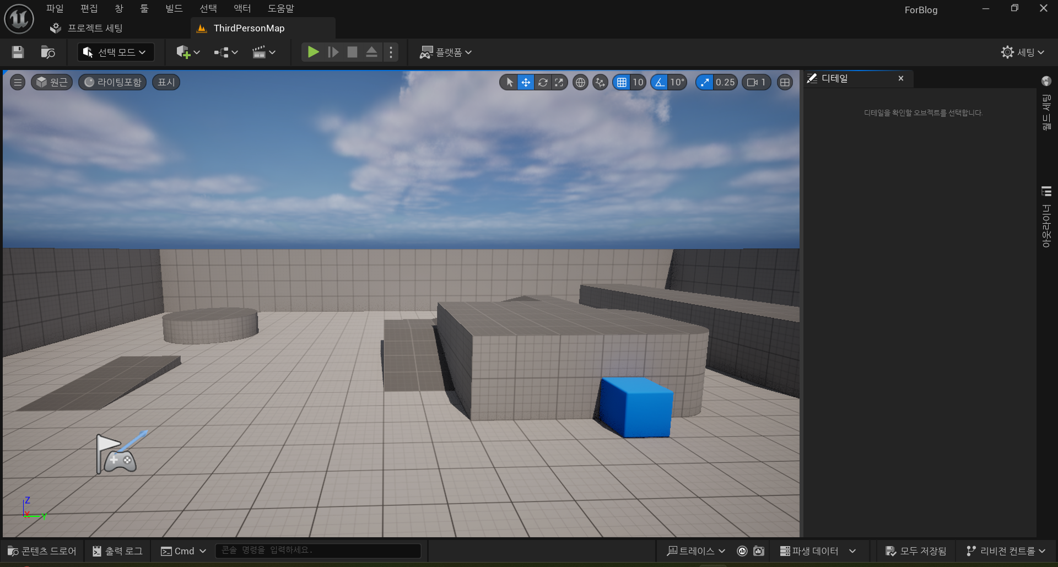Select the cylinder platform in viewport
The image size is (1058, 567).
pyautogui.click(x=210, y=326)
